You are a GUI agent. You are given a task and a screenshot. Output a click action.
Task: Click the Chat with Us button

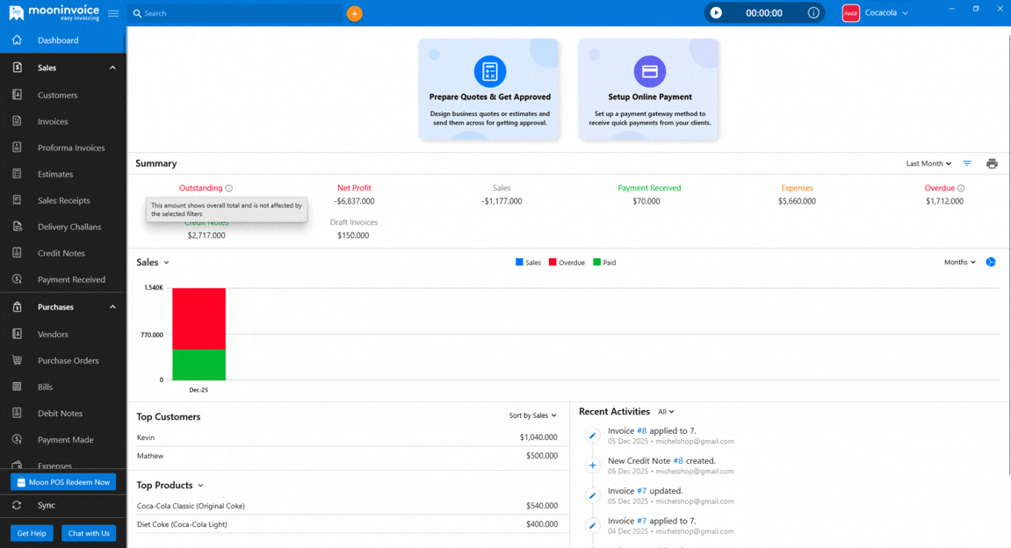click(89, 533)
